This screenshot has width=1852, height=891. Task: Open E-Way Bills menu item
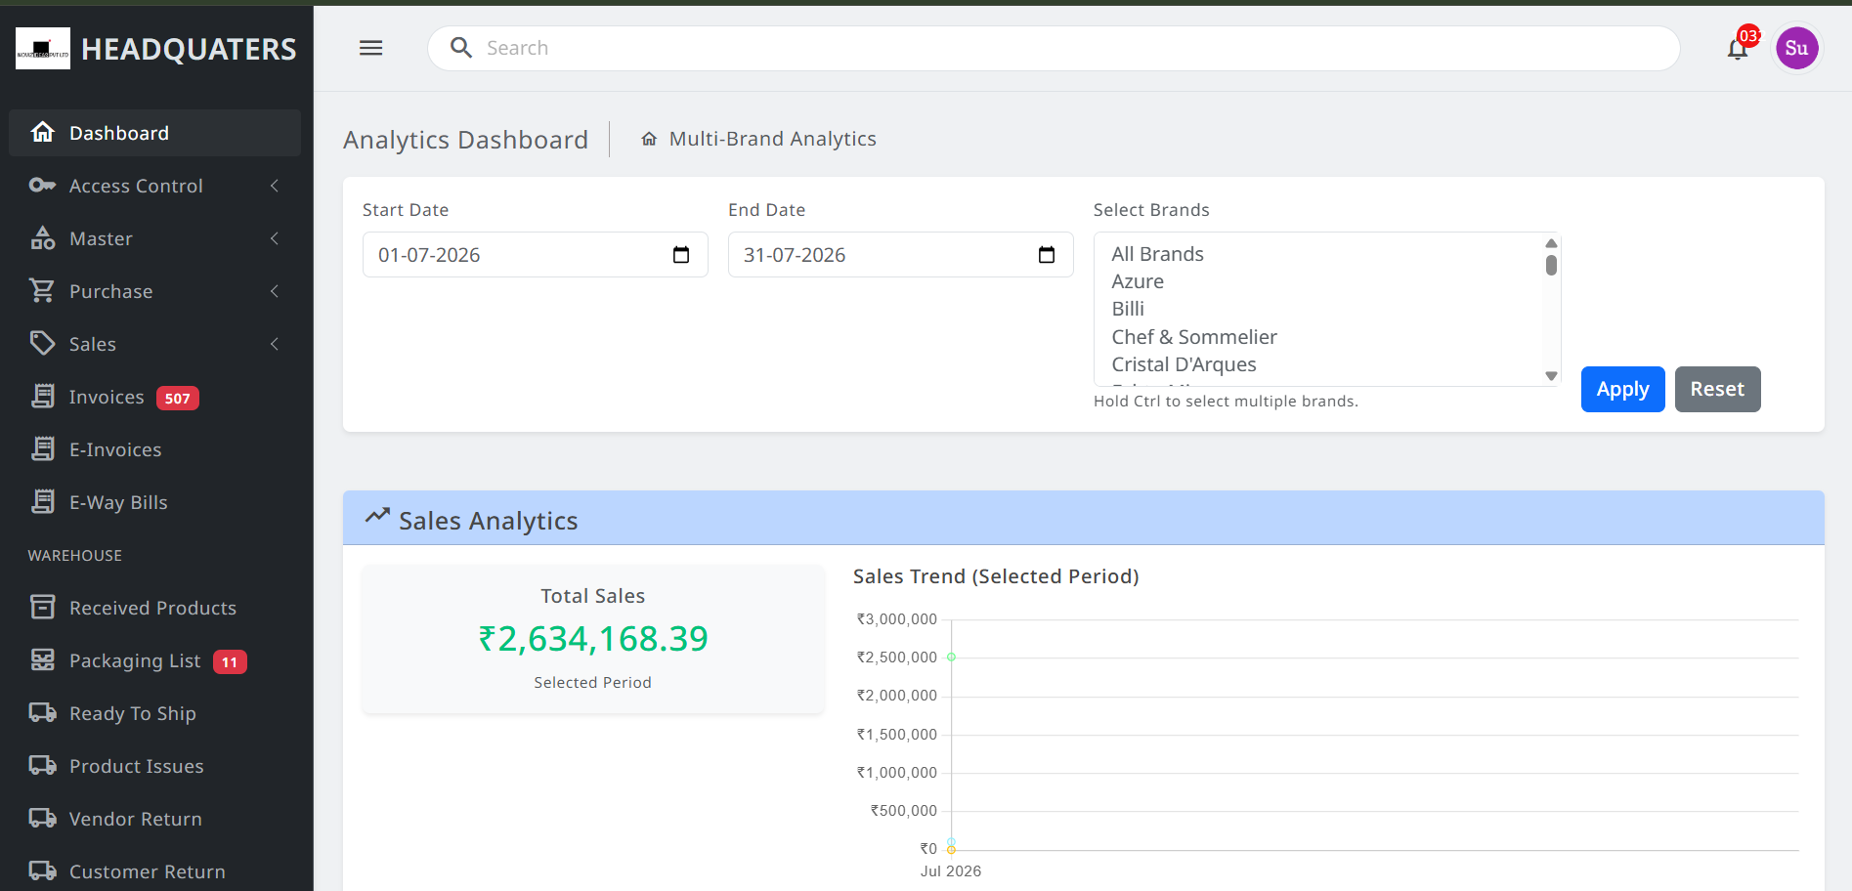click(154, 502)
